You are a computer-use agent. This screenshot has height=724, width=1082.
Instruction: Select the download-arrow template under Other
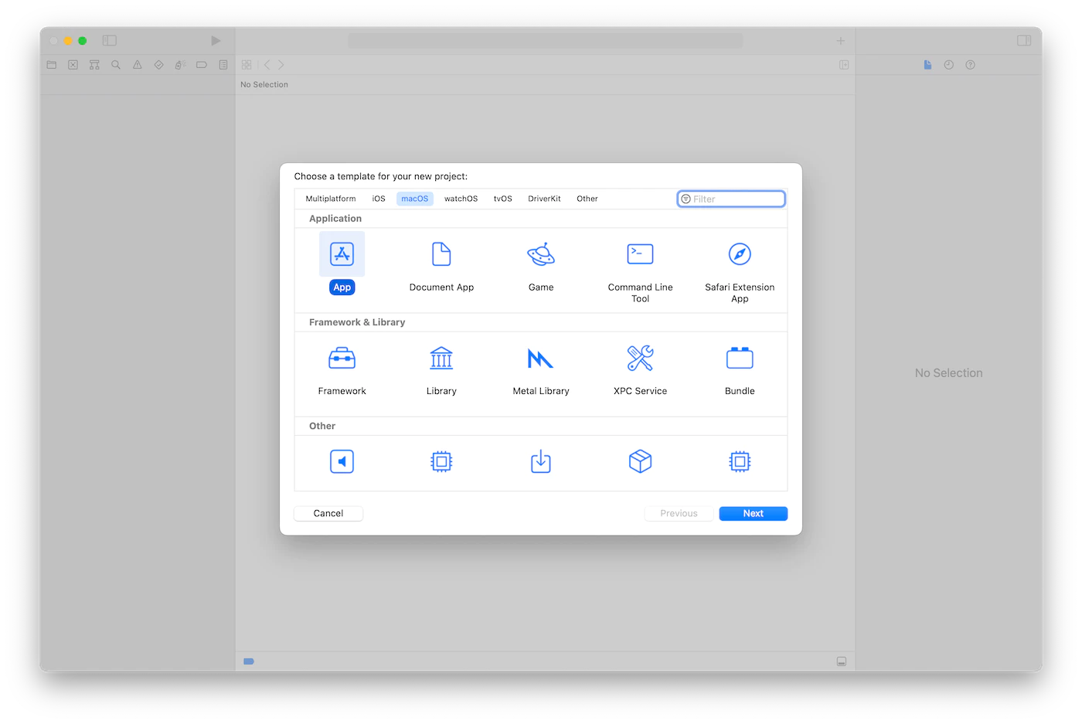coord(541,461)
